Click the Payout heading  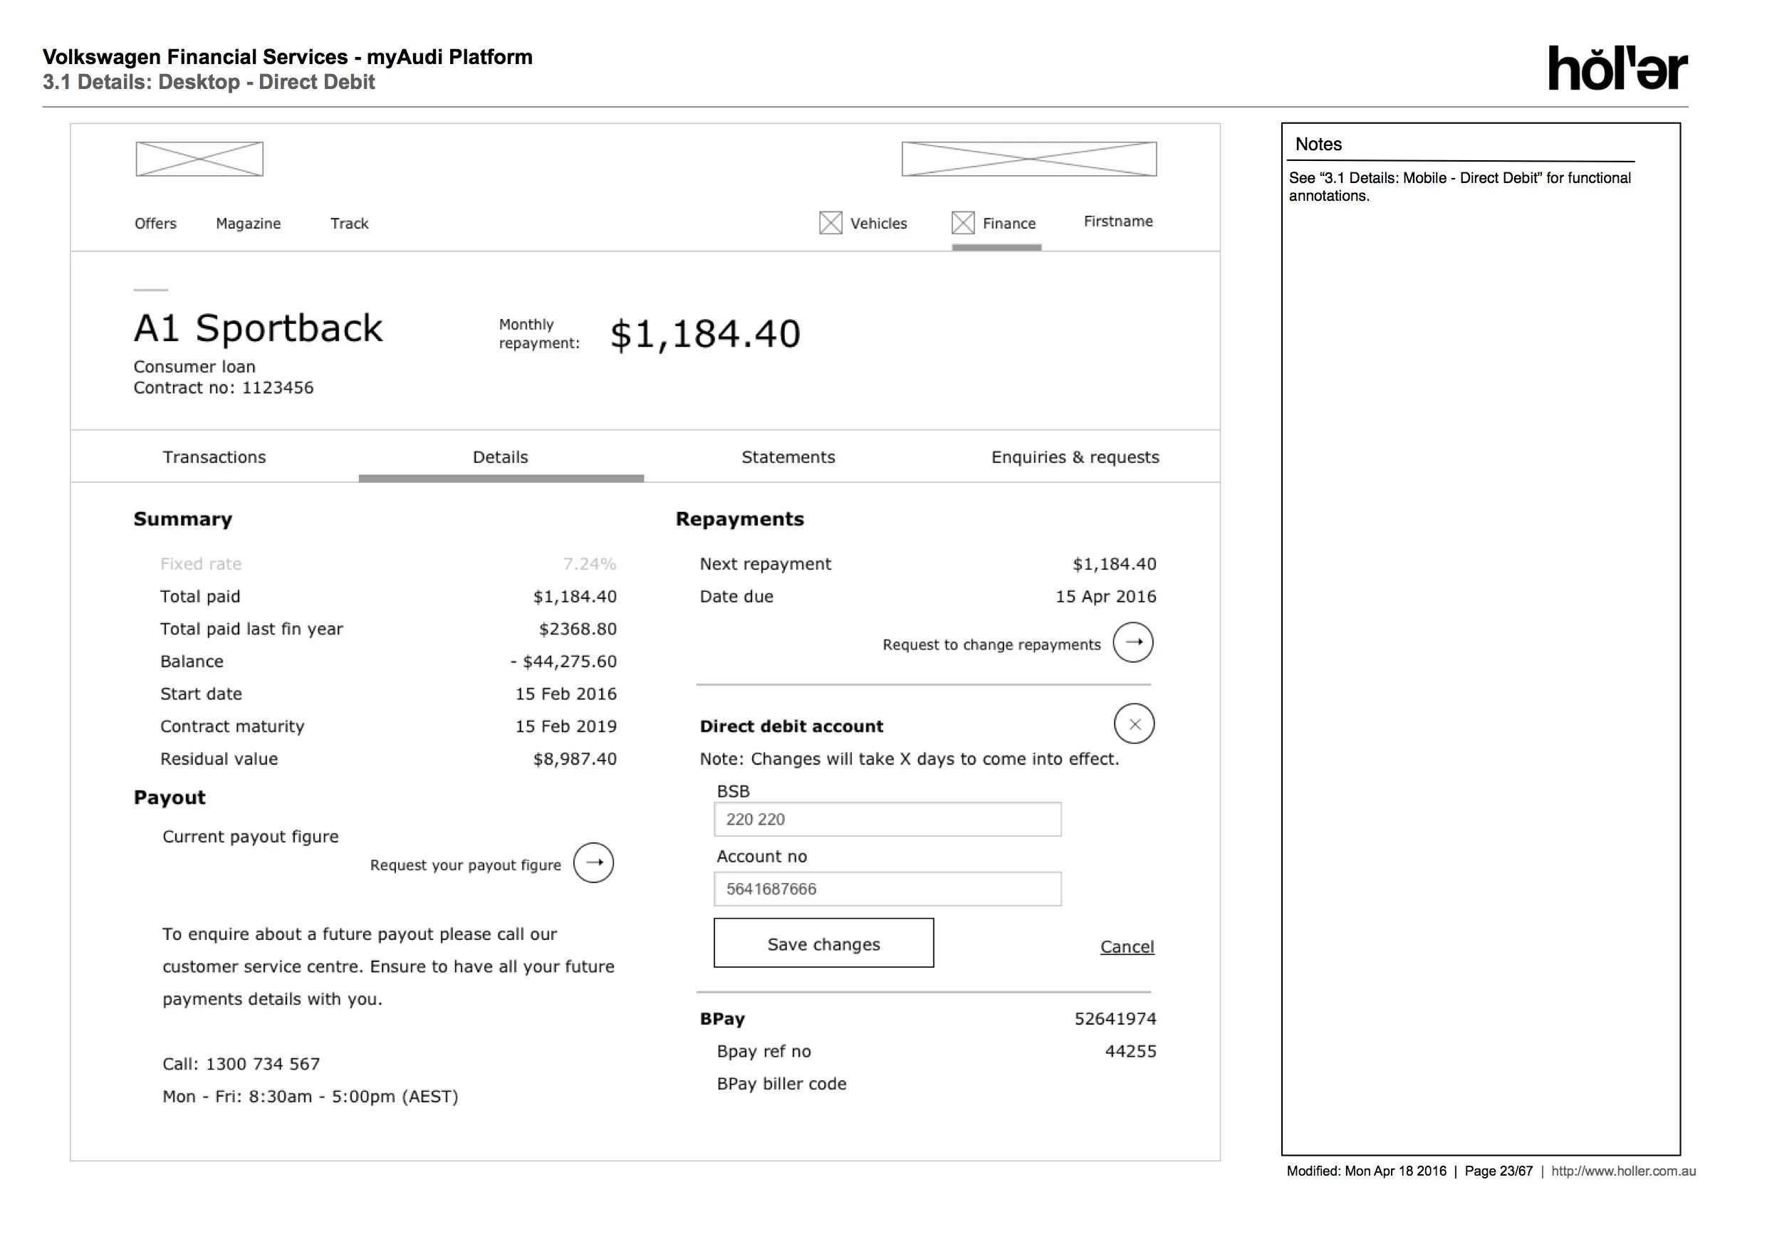point(170,798)
